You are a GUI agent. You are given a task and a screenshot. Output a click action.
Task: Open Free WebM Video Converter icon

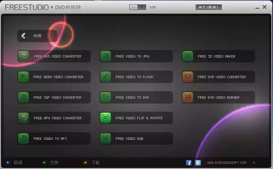click(23, 77)
